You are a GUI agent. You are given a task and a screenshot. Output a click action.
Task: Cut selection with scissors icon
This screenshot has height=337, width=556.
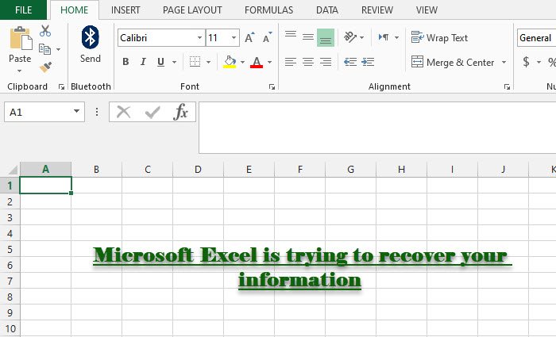[45, 31]
